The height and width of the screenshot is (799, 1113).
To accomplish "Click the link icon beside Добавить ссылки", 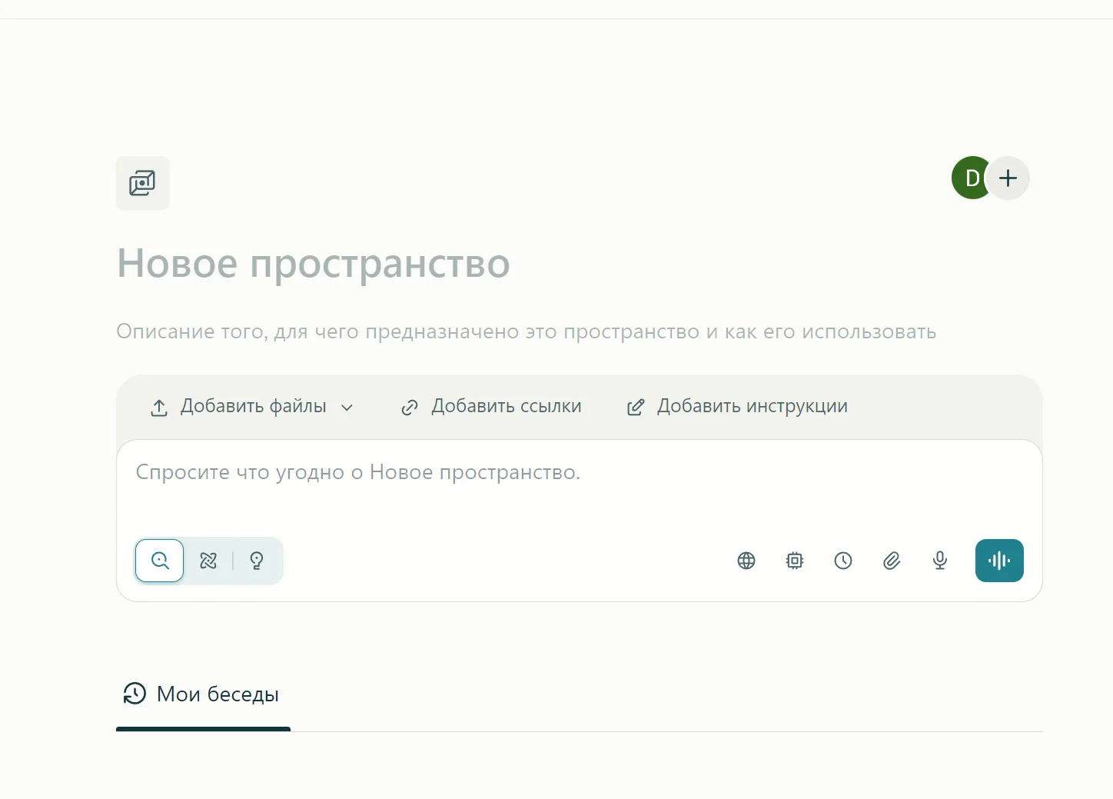I will (x=410, y=407).
